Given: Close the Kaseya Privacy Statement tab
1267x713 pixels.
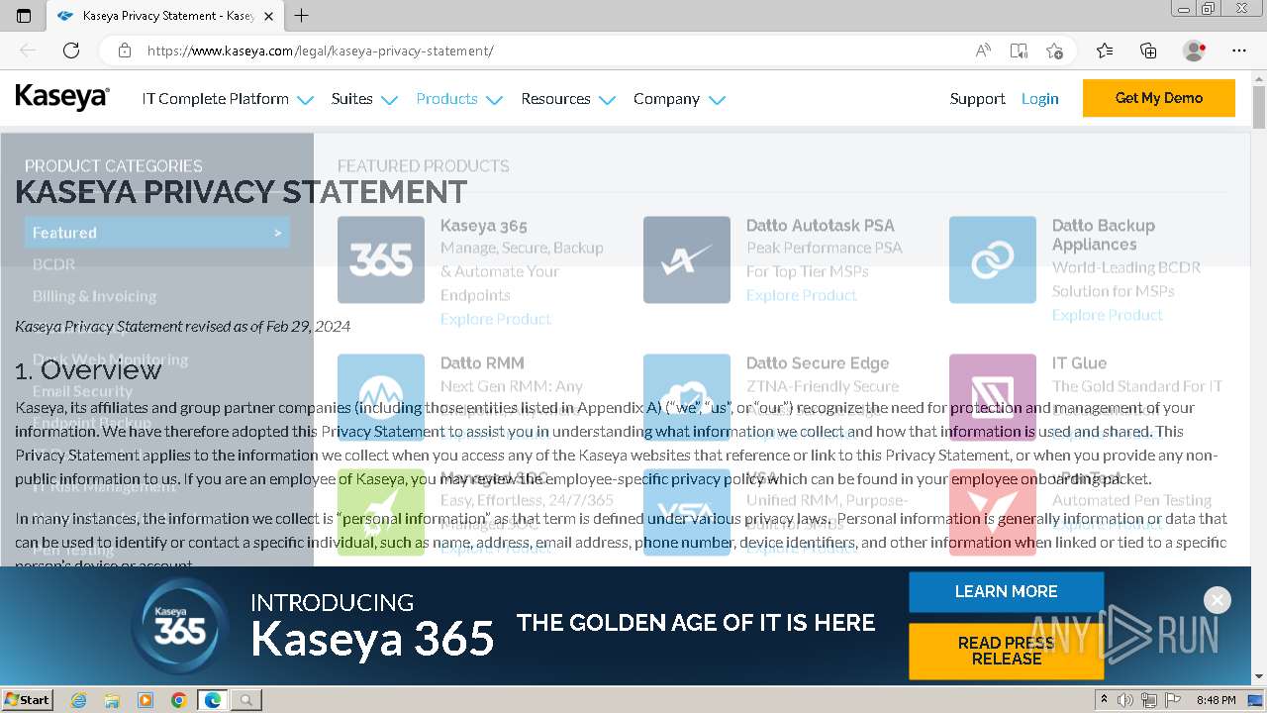Looking at the screenshot, I should pos(268,16).
